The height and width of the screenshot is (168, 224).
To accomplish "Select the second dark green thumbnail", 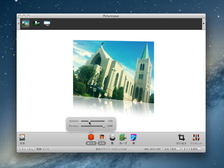I will (36, 23).
